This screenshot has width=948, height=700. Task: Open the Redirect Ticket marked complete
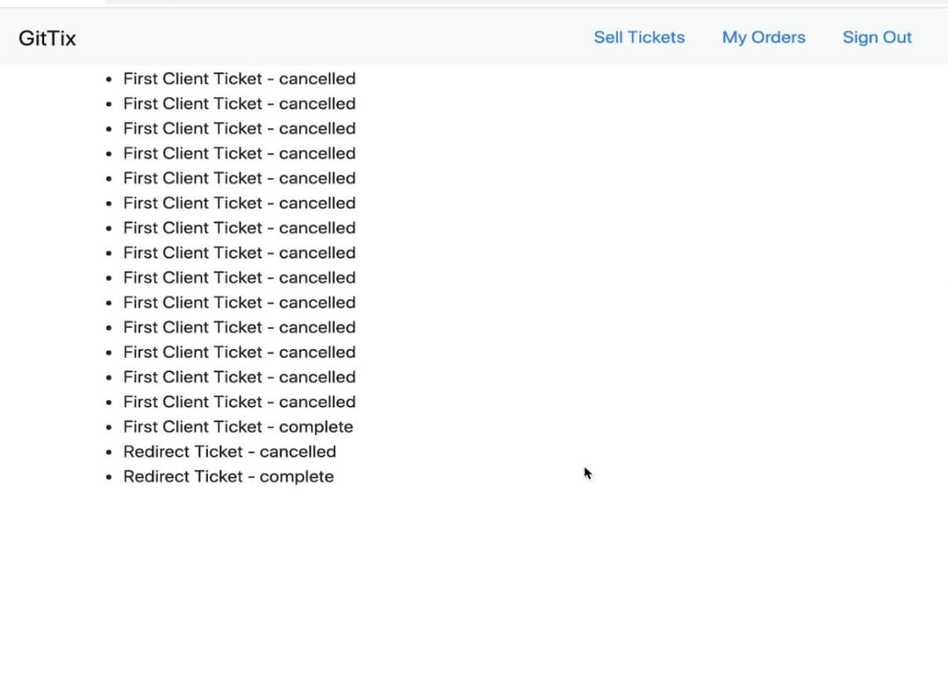[x=228, y=476]
